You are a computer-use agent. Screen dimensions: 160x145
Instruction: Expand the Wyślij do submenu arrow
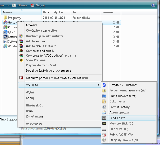[x=98, y=85]
